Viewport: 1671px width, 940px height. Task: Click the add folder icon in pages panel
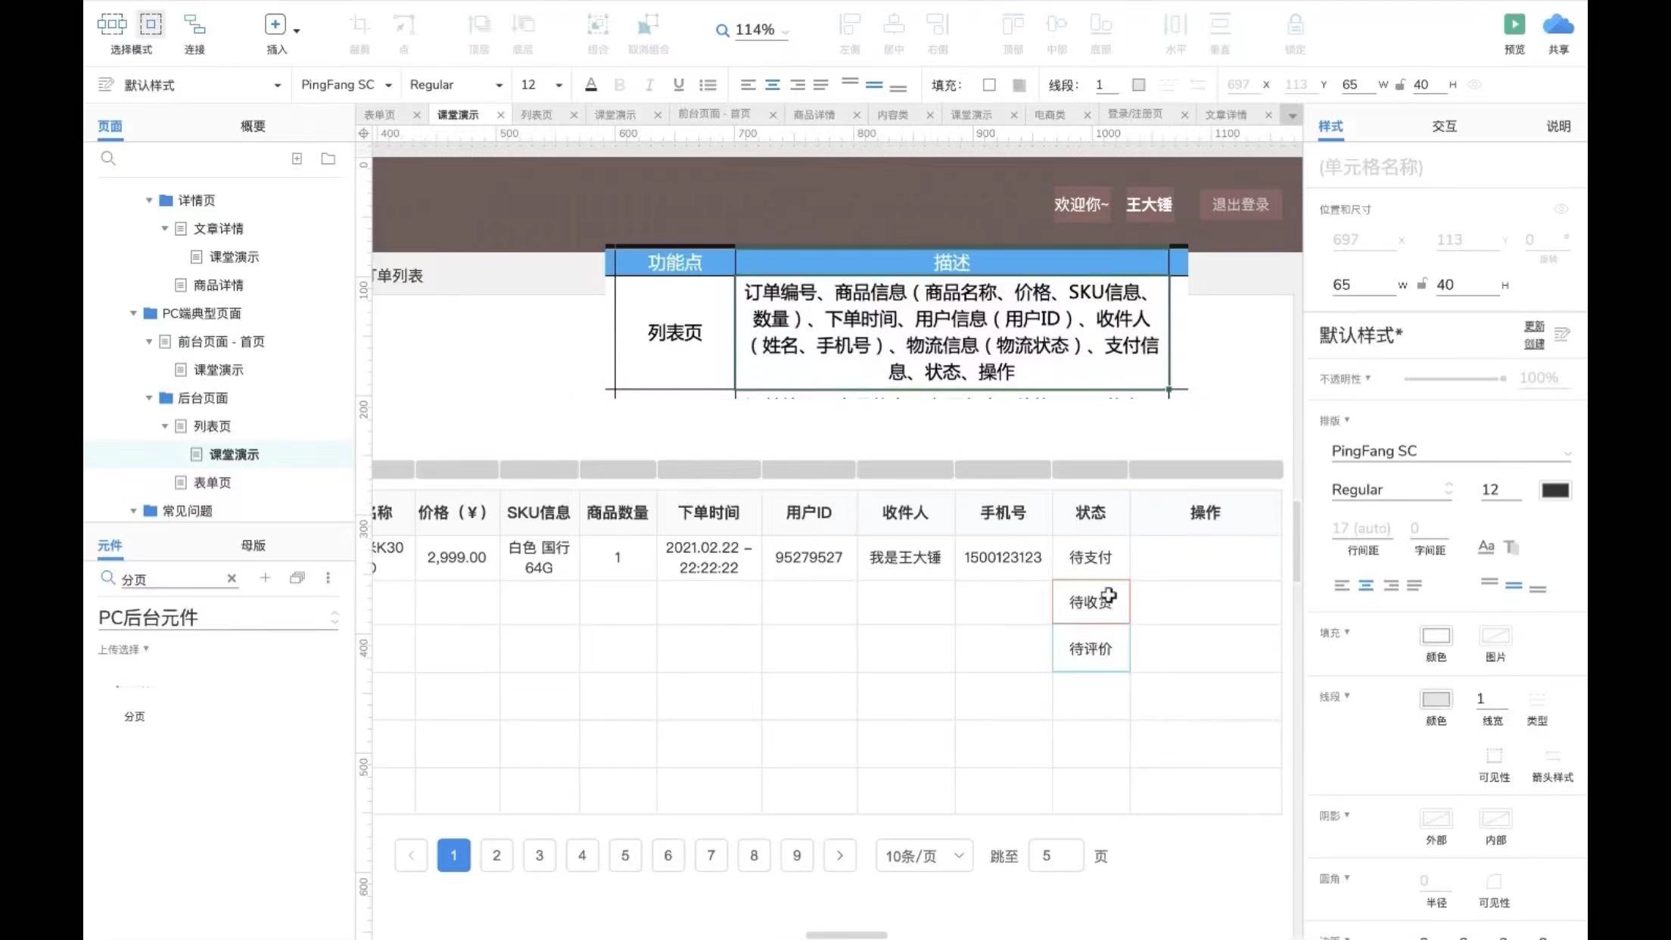328,159
